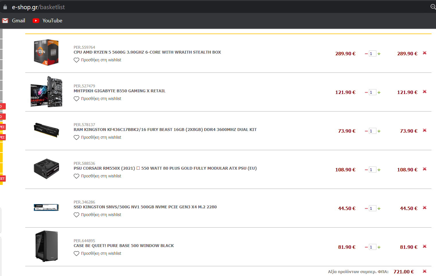Click the Kingston Fury RAM thumbnail
Viewport: 436px width, 276px height.
[x=46, y=130]
